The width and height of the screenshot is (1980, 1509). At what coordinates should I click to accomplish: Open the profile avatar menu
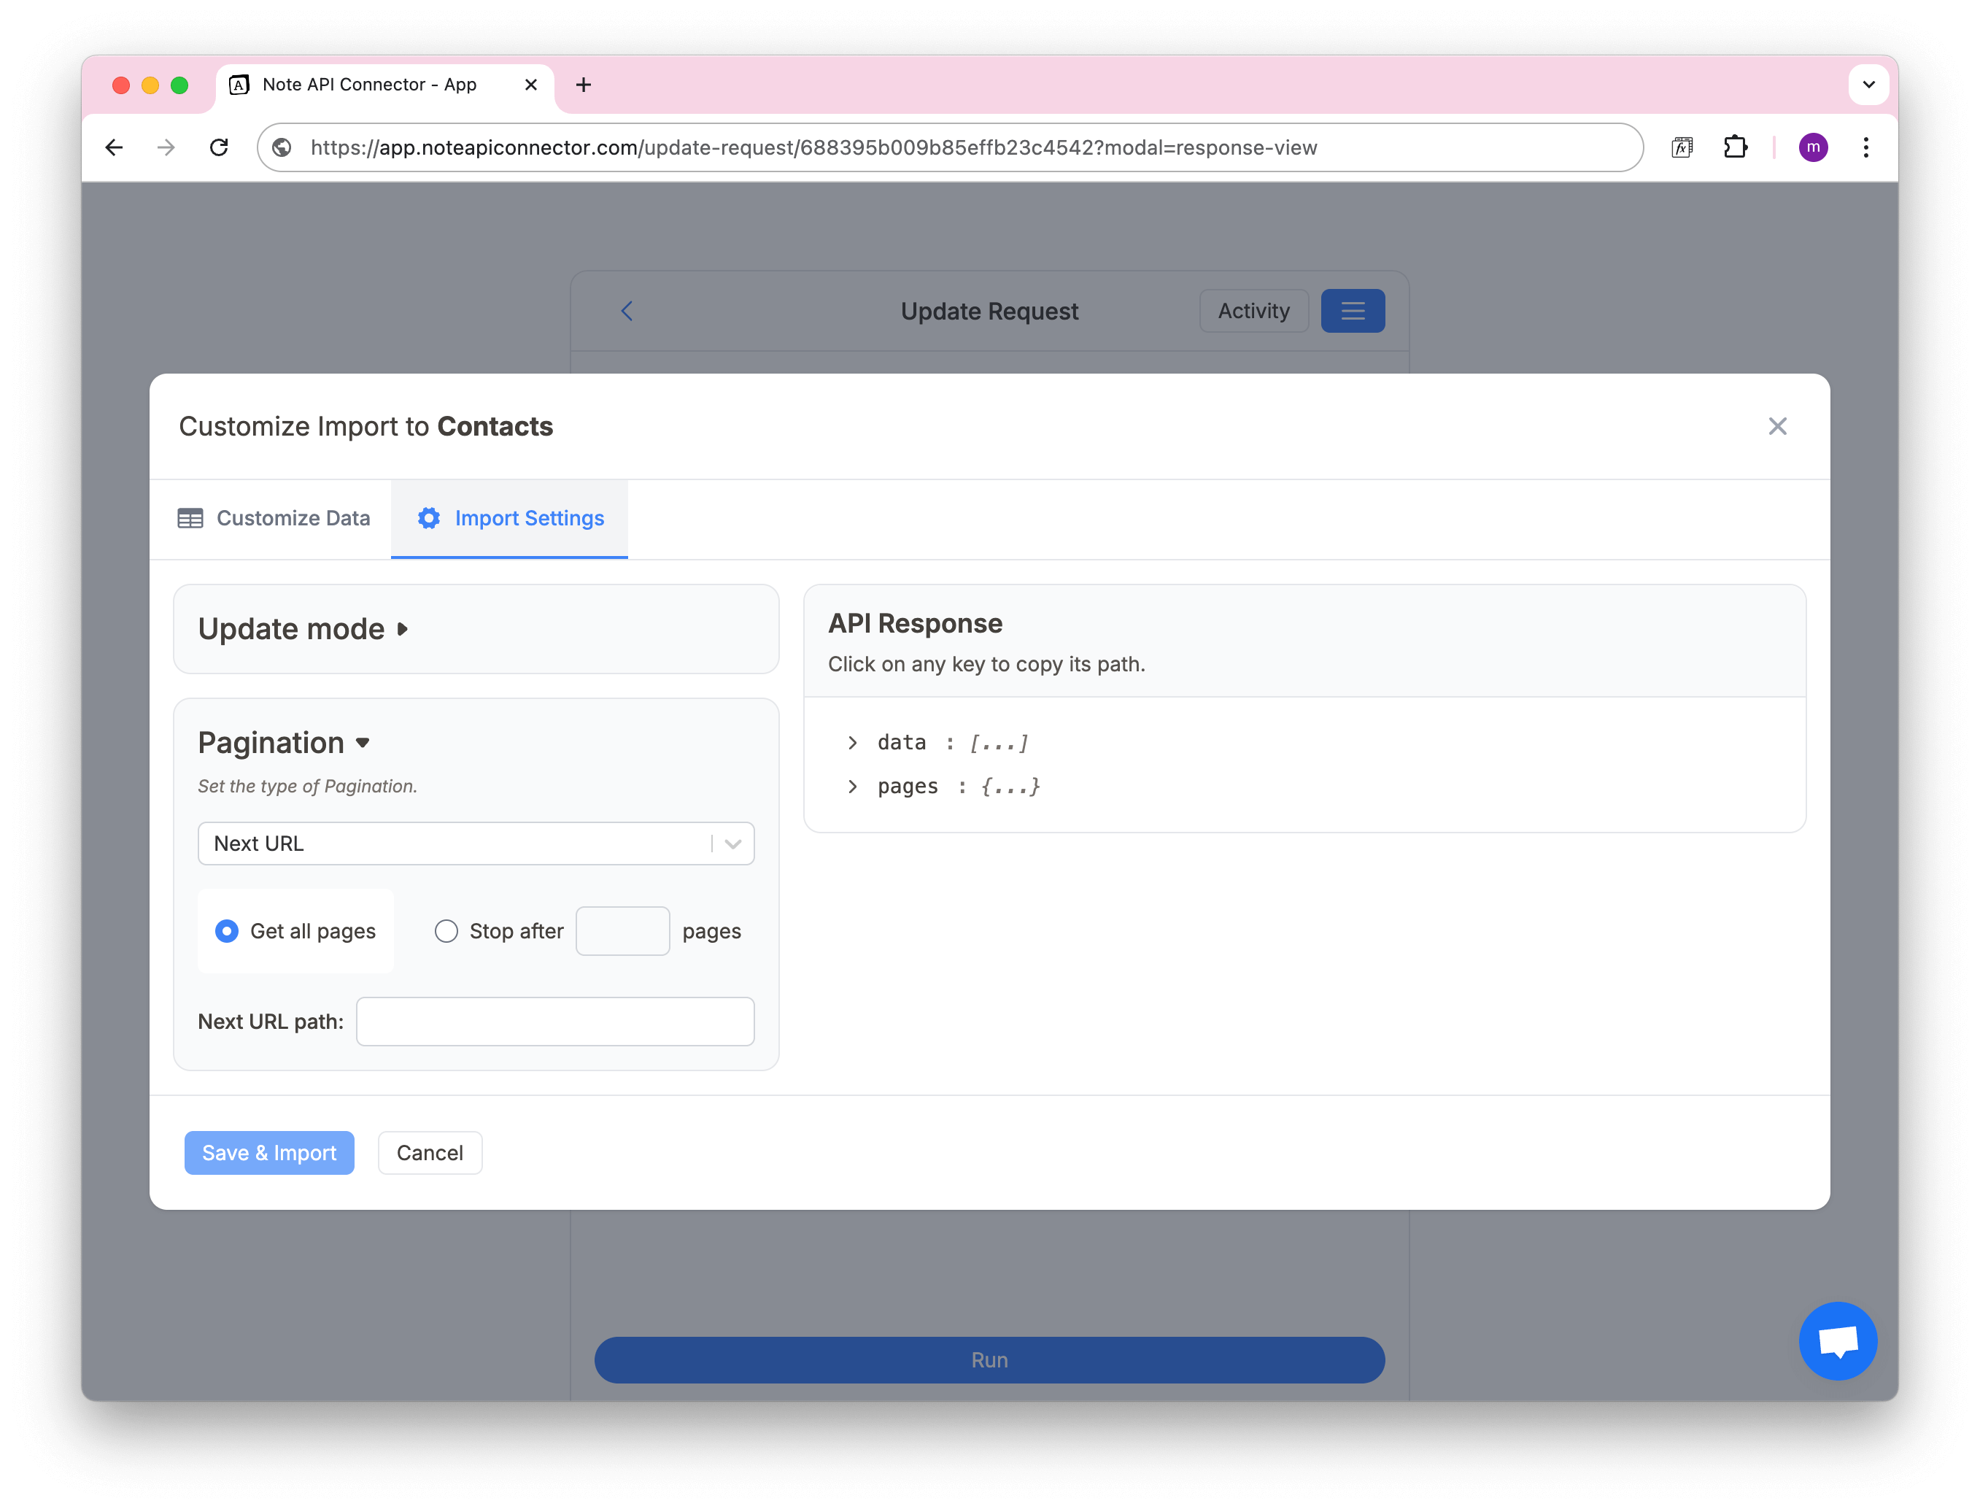coord(1813,147)
